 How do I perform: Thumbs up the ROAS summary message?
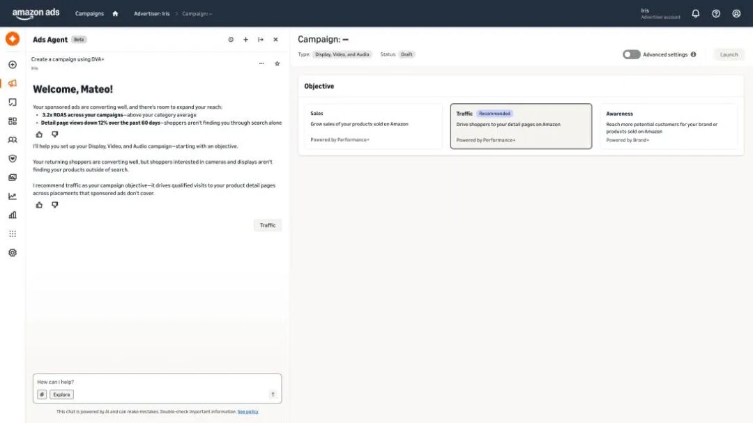(x=39, y=134)
